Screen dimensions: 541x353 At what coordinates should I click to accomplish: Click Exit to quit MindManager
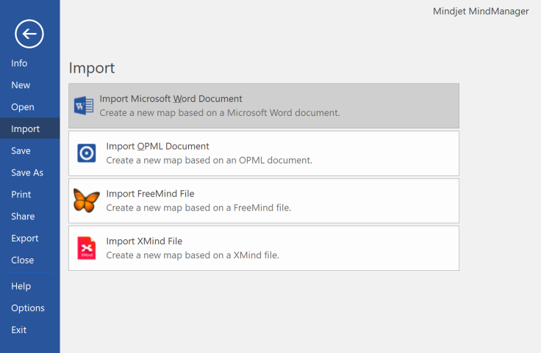18,330
